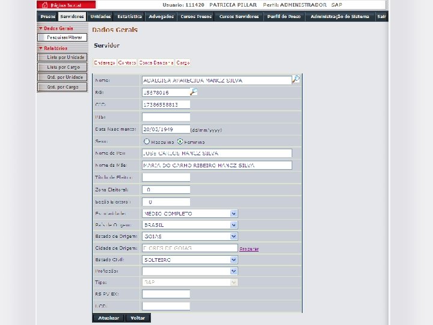This screenshot has width=433, height=325.
Task: Click the CIC input field
Action: pyautogui.click(x=166, y=105)
